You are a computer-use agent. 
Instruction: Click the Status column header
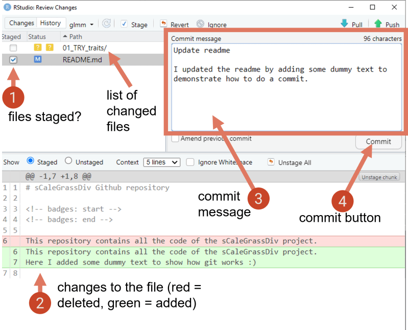[37, 37]
